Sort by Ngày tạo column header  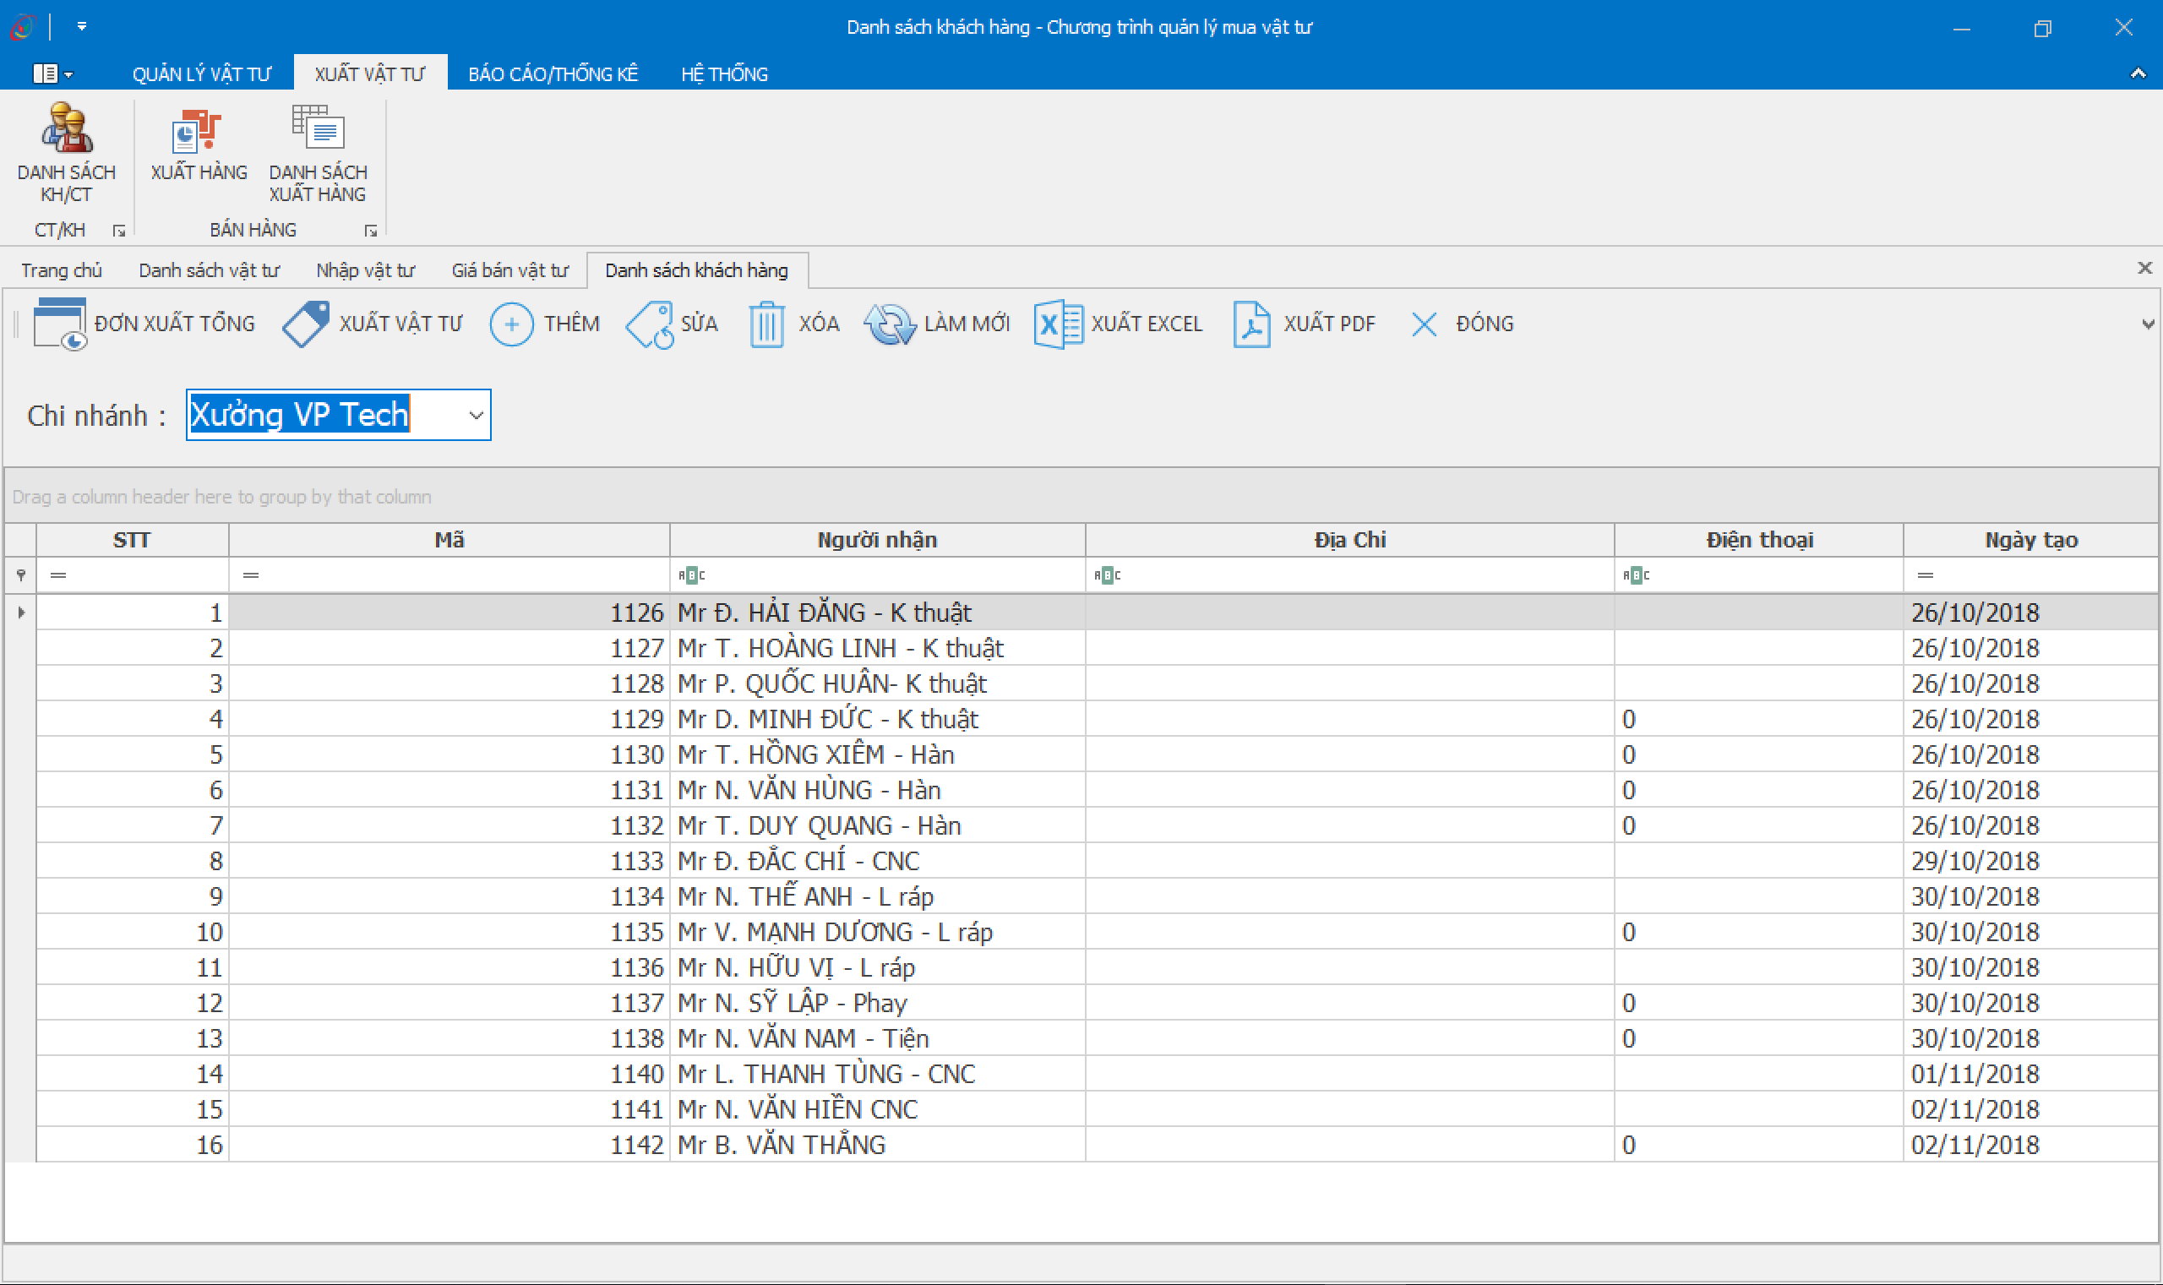tap(2030, 541)
